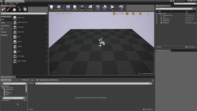The image size is (197, 111).
Task: Open the grid snap size dropdown
Action: click(x=130, y=14)
